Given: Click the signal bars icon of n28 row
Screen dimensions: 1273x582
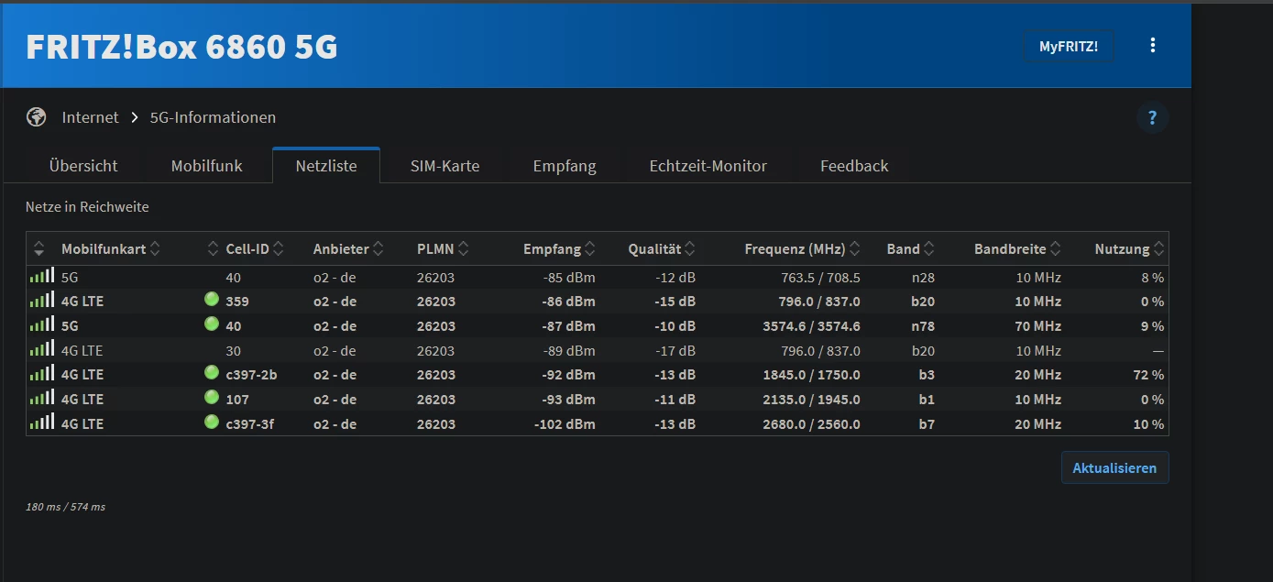Looking at the screenshot, I should 42,276.
